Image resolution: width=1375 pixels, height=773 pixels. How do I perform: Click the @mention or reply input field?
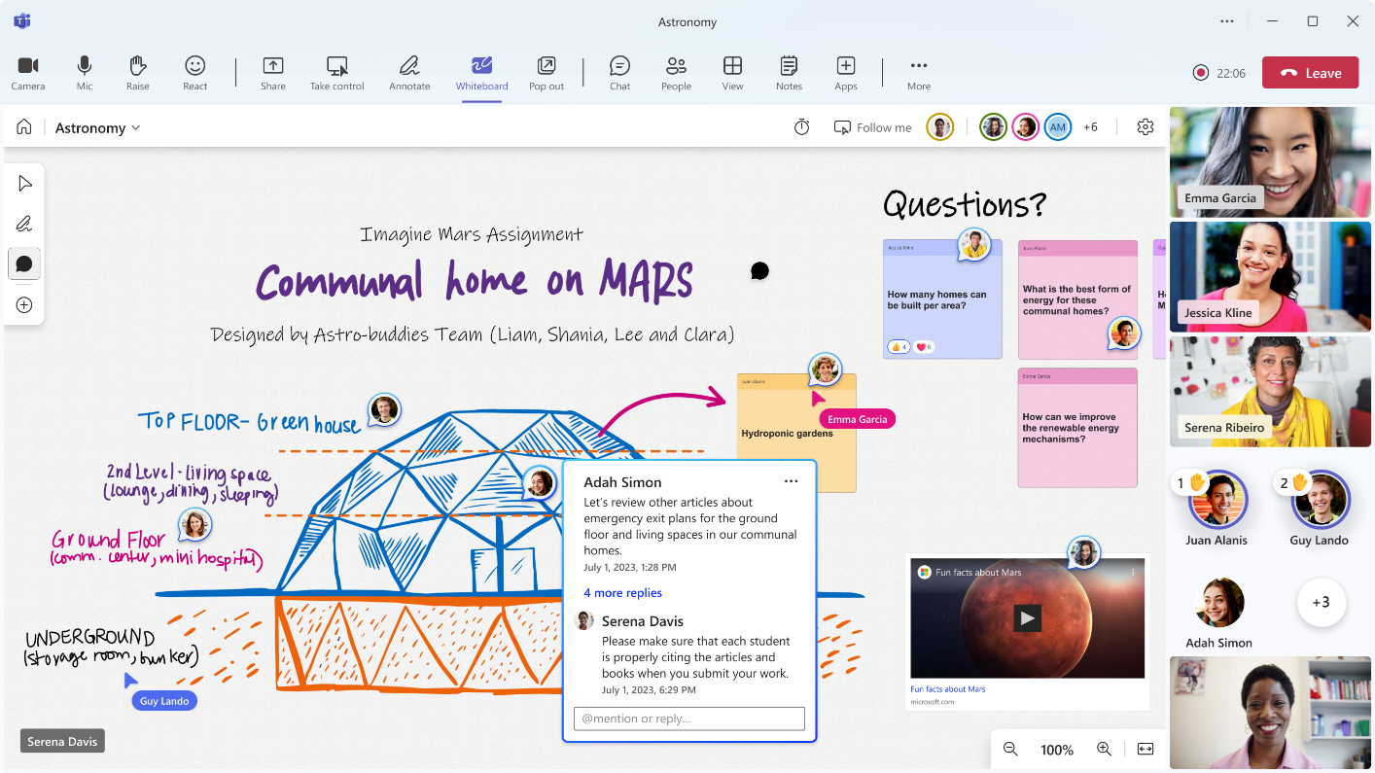[688, 719]
